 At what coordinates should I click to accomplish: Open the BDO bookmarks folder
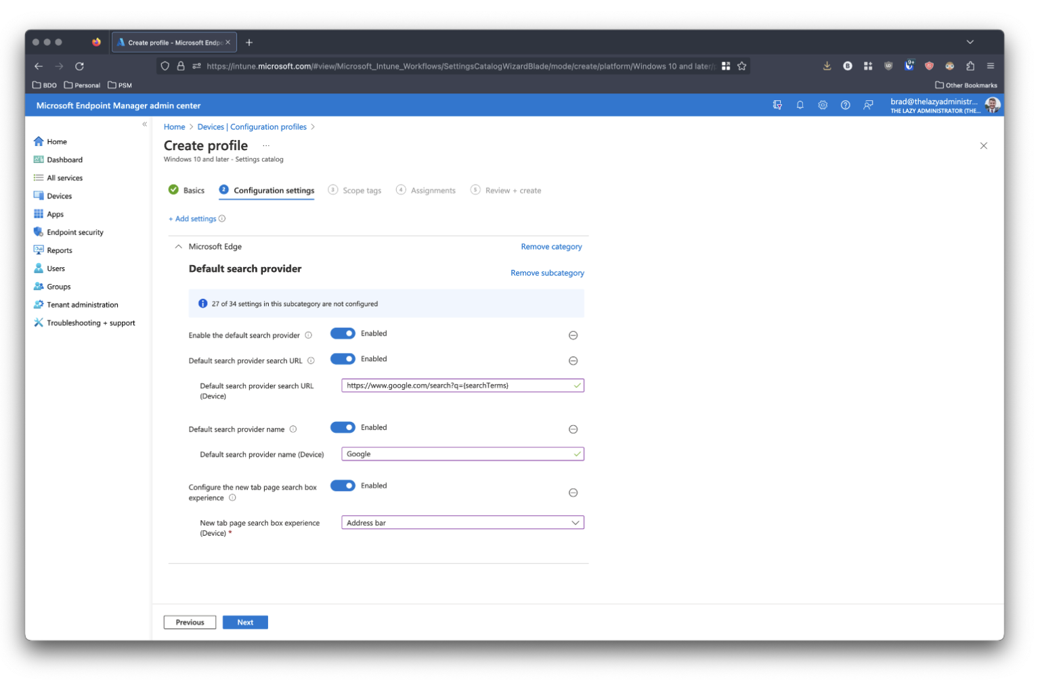[x=45, y=86]
